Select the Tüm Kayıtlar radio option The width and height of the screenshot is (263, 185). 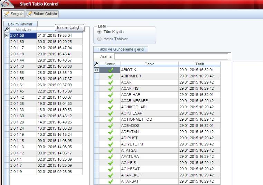tap(99, 32)
